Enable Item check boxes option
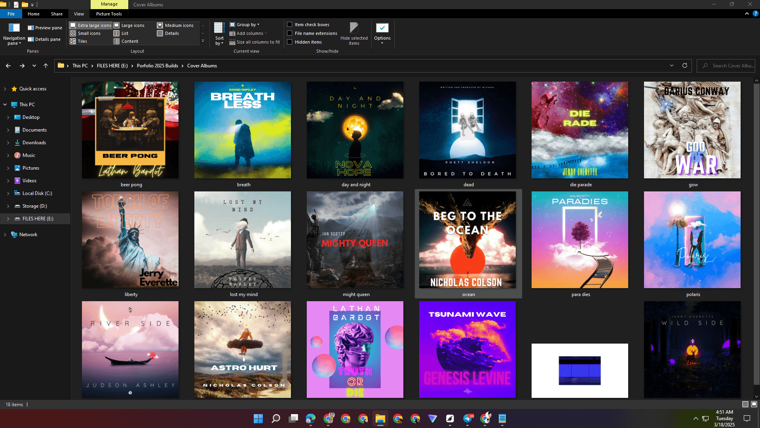The width and height of the screenshot is (760, 428). [290, 25]
